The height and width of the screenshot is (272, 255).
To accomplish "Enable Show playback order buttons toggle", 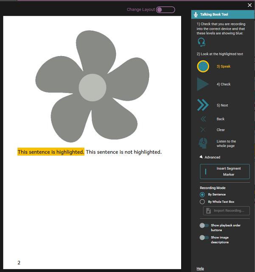I will coord(204,226).
